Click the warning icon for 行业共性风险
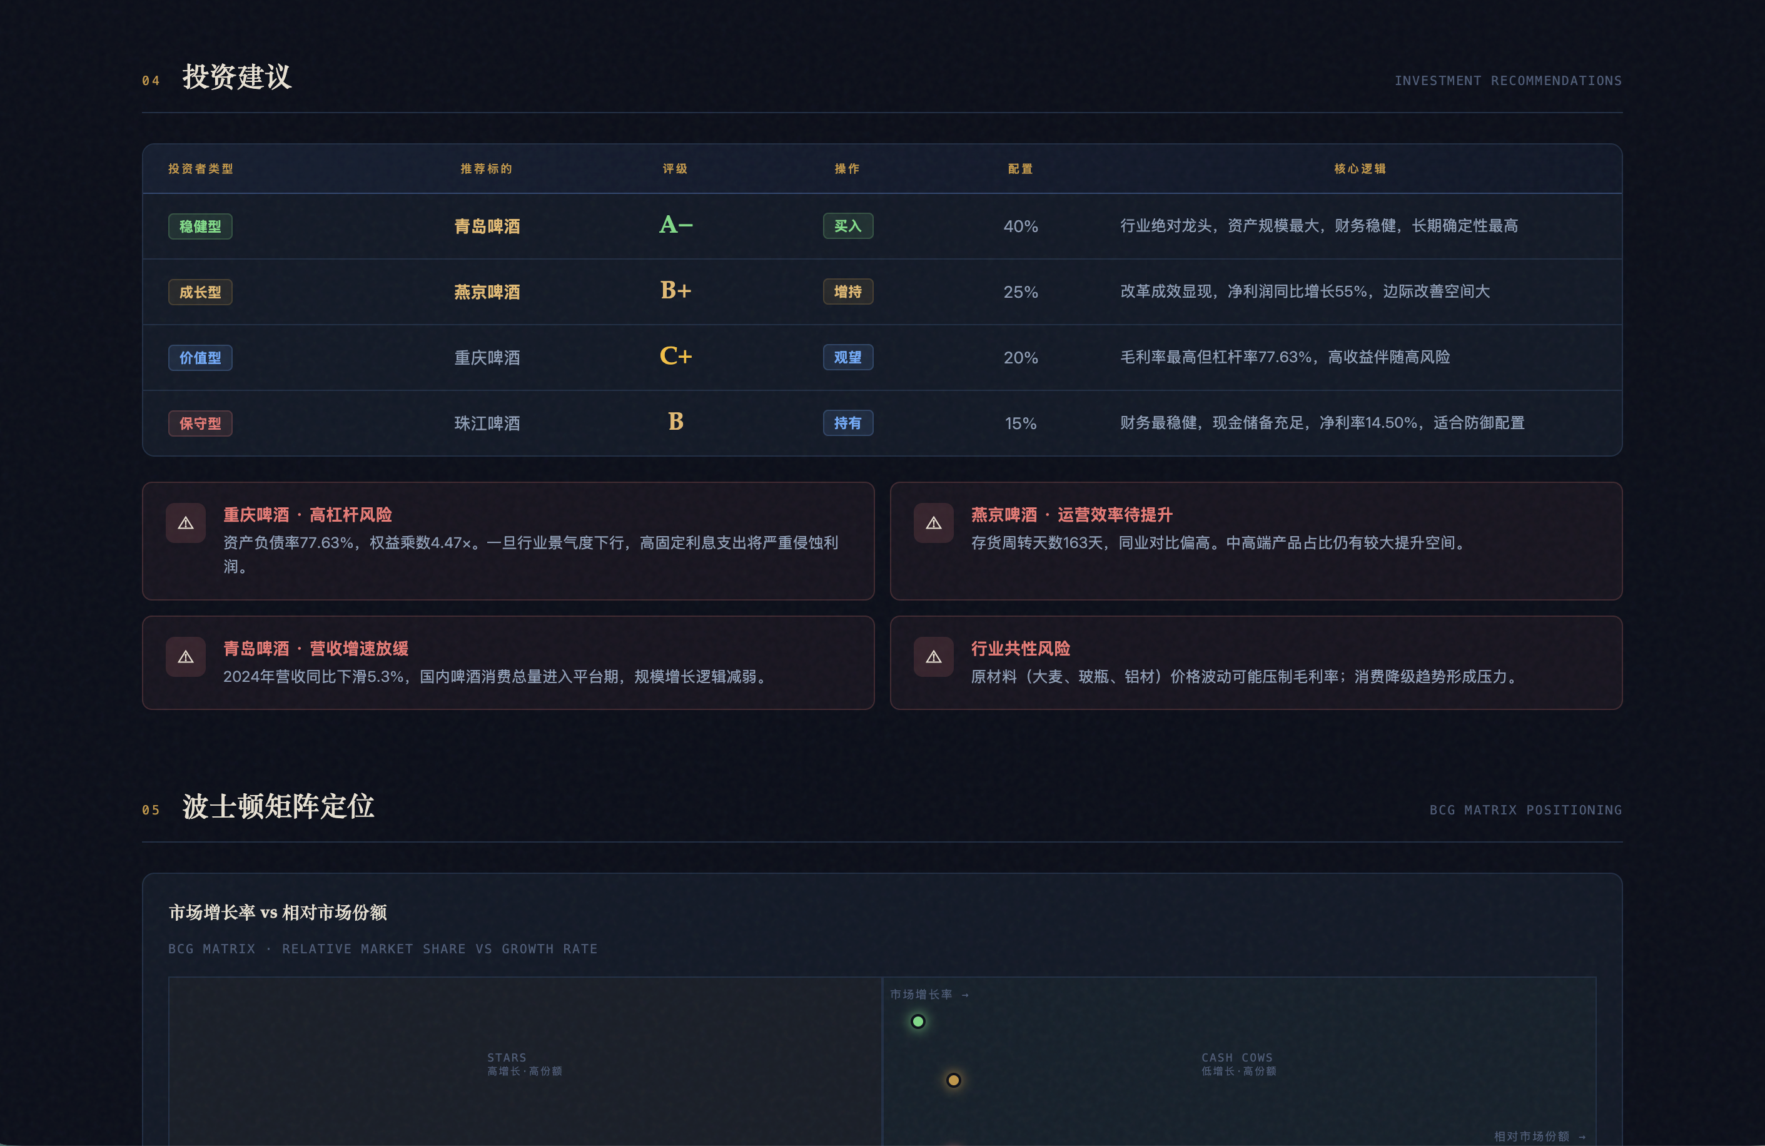Screen dimensions: 1765x1146 934,656
